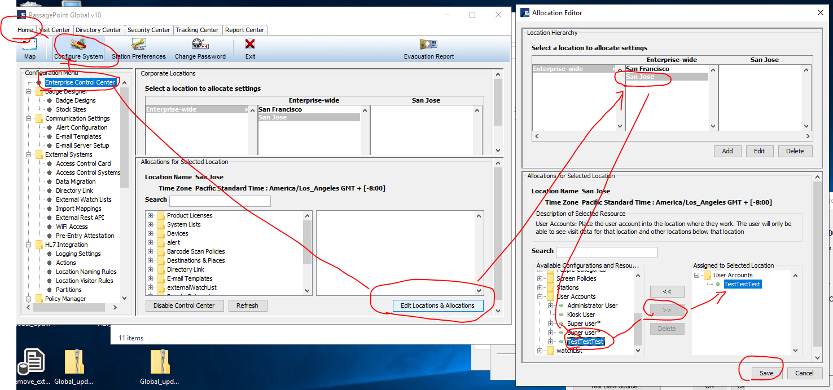
Task: Collapse the Badge Designer tree node
Action: tap(29, 91)
